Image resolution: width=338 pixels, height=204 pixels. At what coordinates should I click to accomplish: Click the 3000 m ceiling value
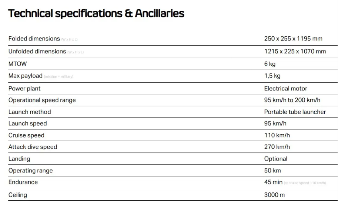[x=274, y=195]
